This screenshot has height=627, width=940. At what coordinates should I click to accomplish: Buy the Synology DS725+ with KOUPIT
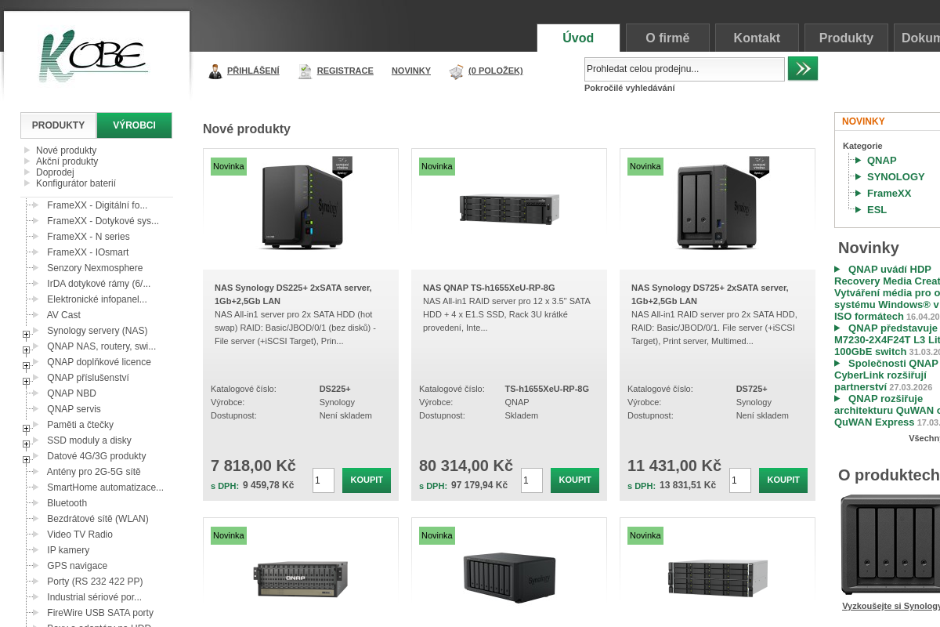tap(783, 480)
